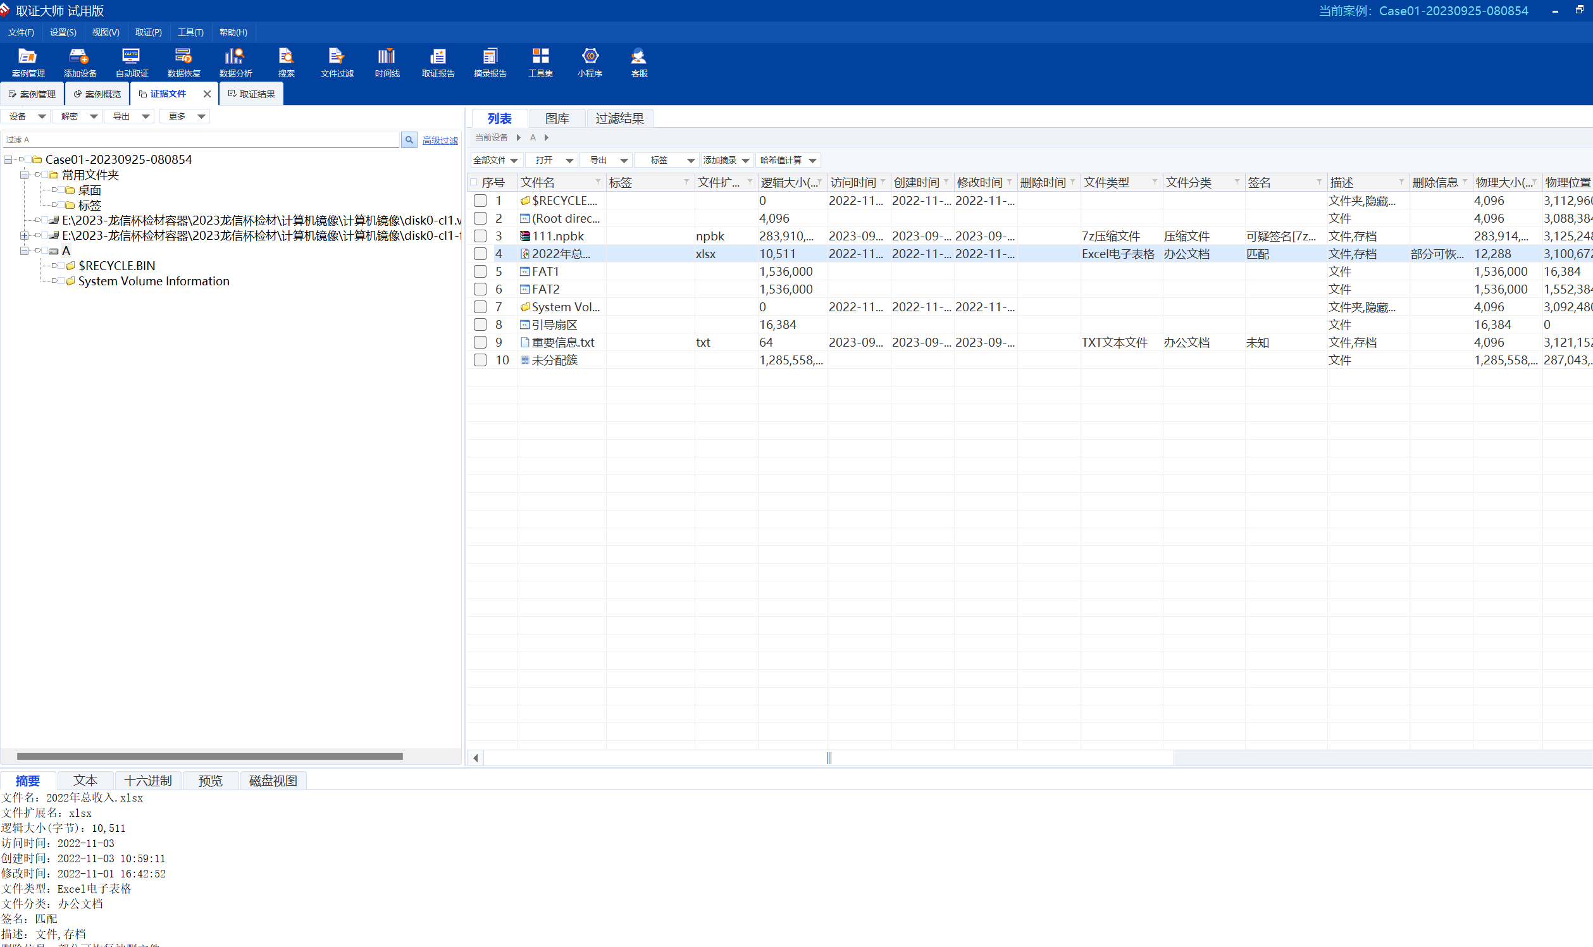The height and width of the screenshot is (947, 1593).
Task: Open the 重要信息.txt file row
Action: pyautogui.click(x=563, y=343)
